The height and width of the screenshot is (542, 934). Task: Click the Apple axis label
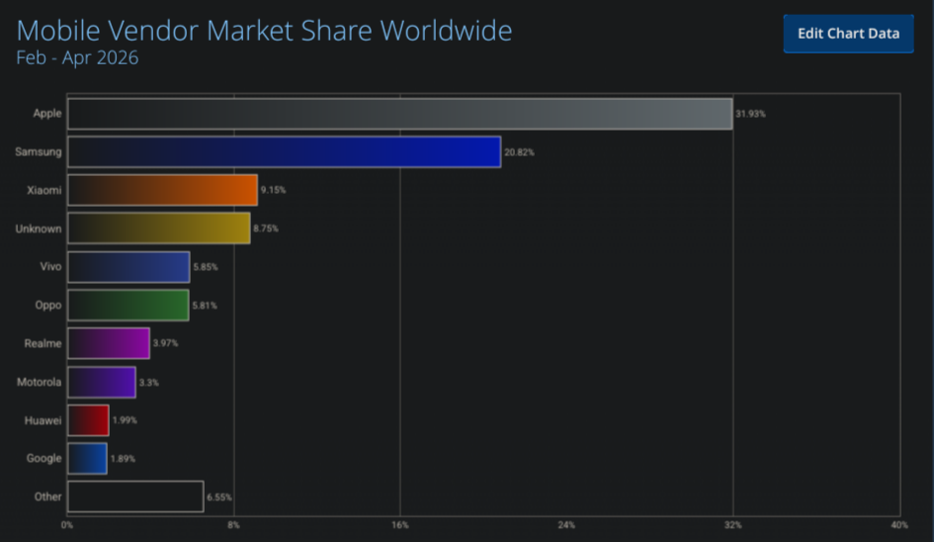47,114
